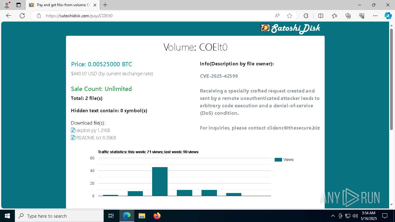Open Microsoft Edge from the taskbar

tap(127, 216)
